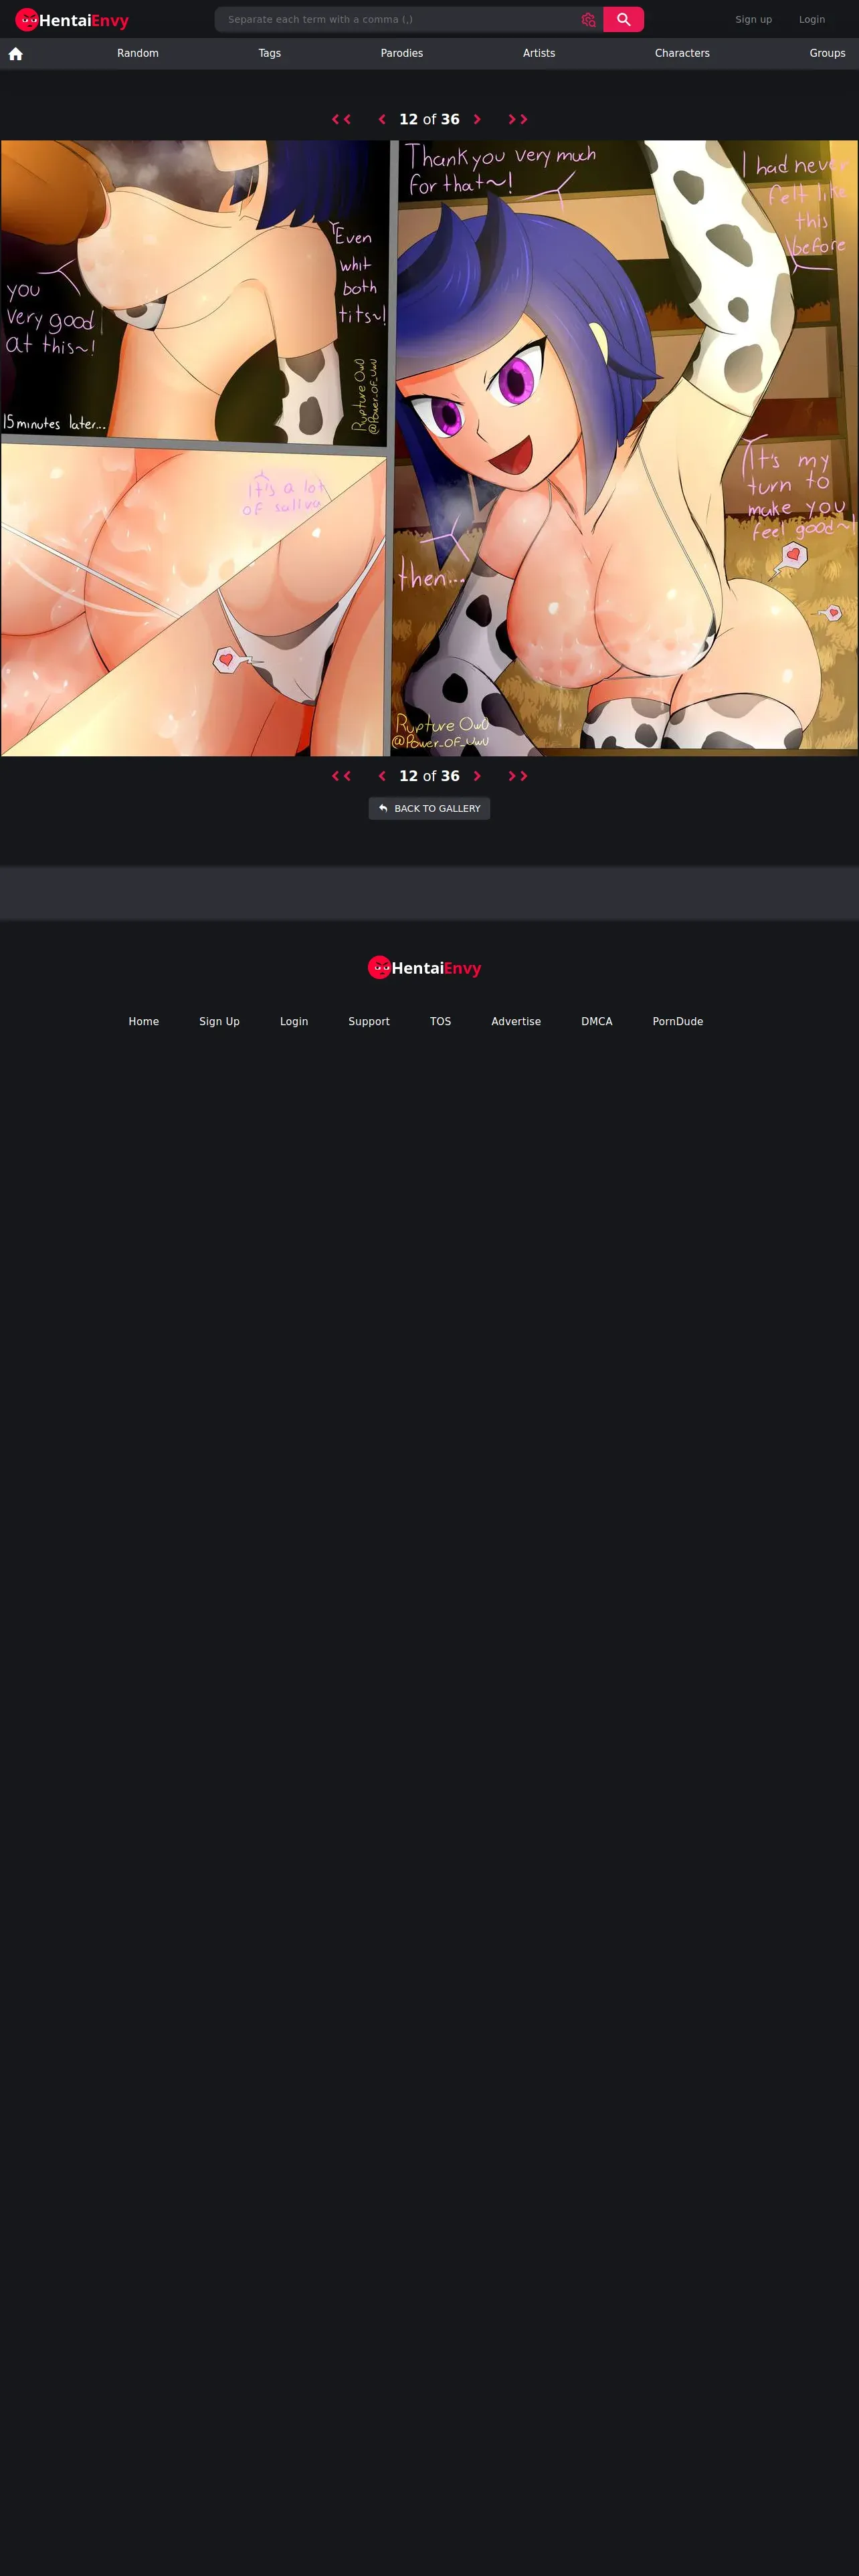The width and height of the screenshot is (859, 2576).
Task: Open the footer TOS link
Action: [441, 1021]
